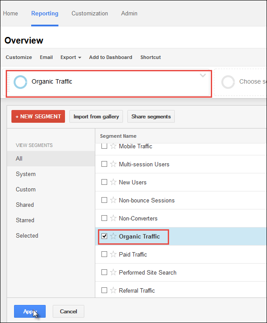Viewport: 267px width, 323px height.
Task: Click the Organic Traffic donut icon
Action: (x=20, y=82)
